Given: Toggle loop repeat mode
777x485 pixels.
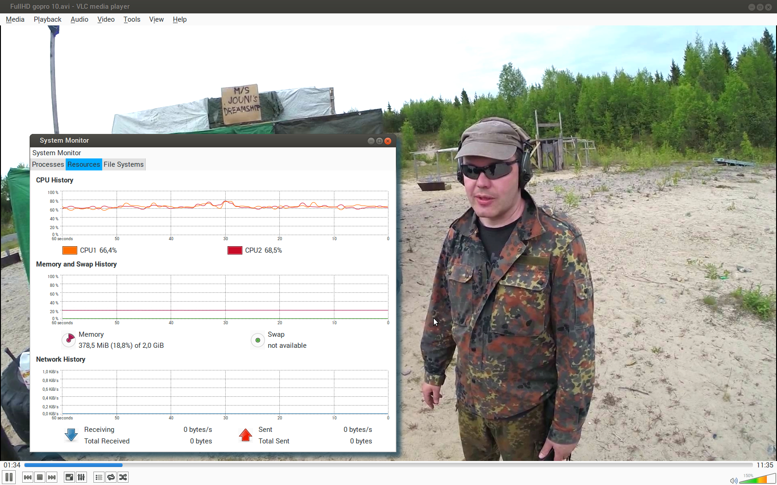Looking at the screenshot, I should [x=111, y=477].
